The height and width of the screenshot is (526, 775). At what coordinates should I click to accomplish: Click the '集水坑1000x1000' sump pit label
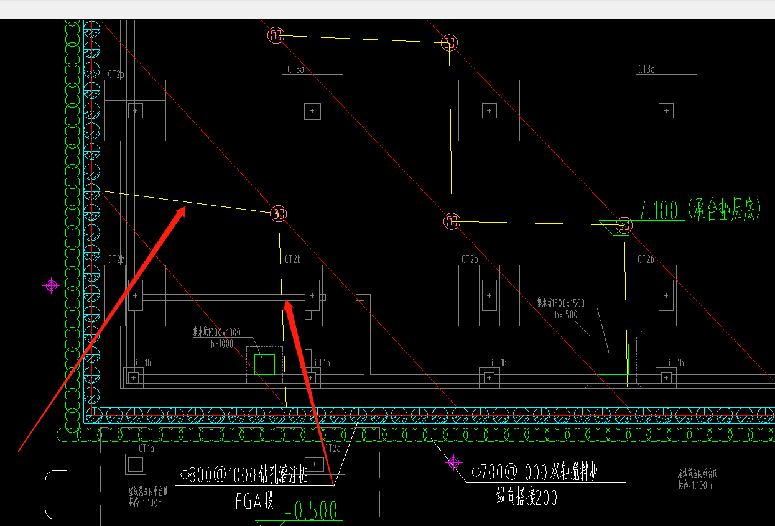[x=216, y=333]
